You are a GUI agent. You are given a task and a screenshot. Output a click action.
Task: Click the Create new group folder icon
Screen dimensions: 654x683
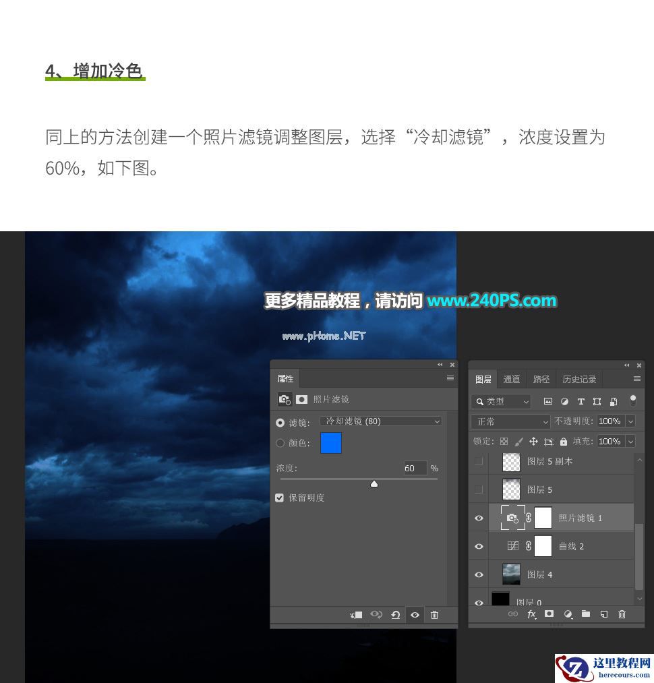coord(585,614)
